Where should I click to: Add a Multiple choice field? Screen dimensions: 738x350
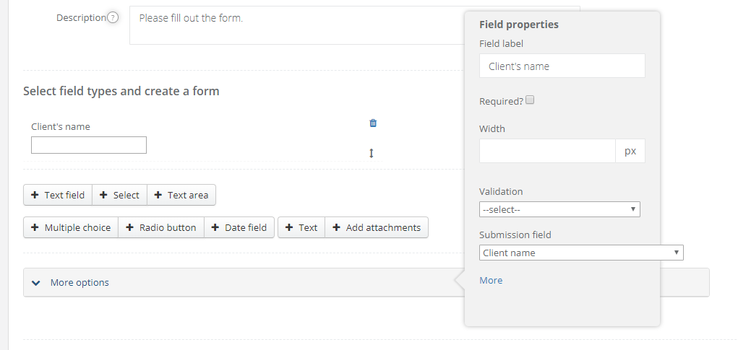pos(71,227)
